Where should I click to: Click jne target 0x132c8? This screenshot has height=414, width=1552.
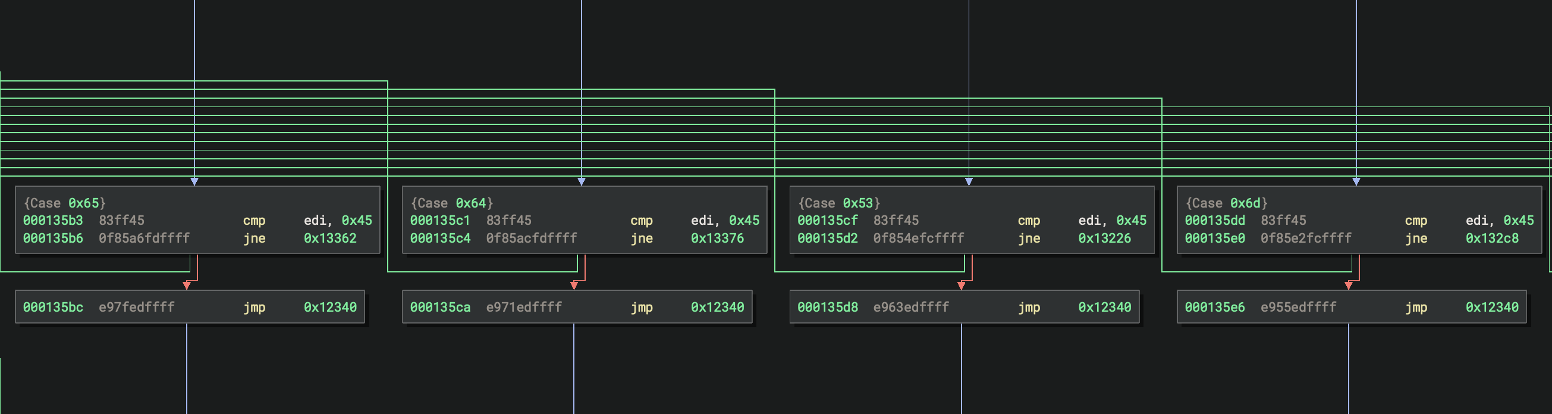coord(1493,238)
